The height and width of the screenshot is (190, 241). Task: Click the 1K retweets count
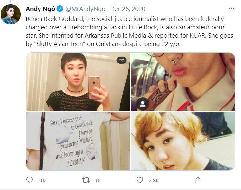click(x=98, y=180)
